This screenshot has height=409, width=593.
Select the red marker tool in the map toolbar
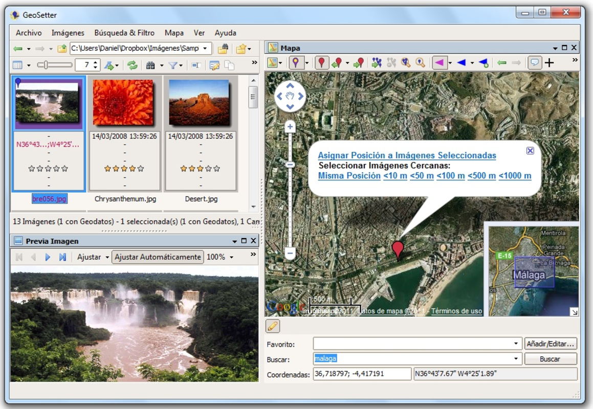[321, 62]
